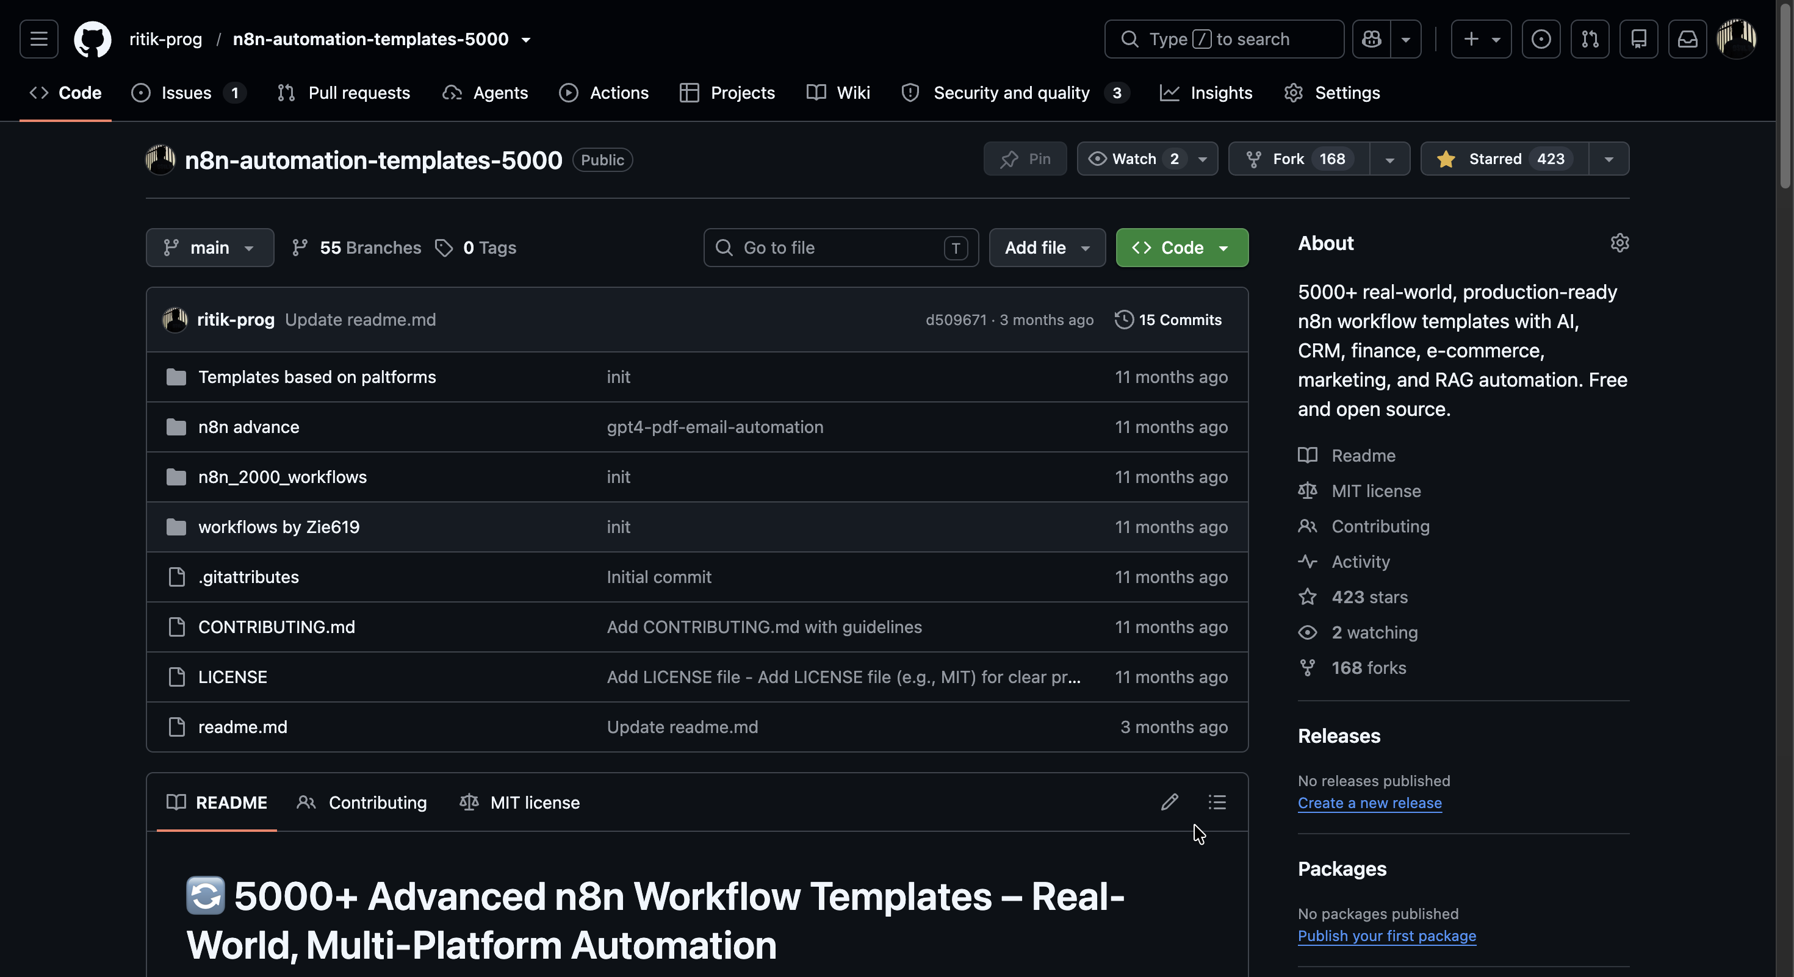Pin this repository
Viewport: 1794px width, 977px height.
click(x=1025, y=159)
